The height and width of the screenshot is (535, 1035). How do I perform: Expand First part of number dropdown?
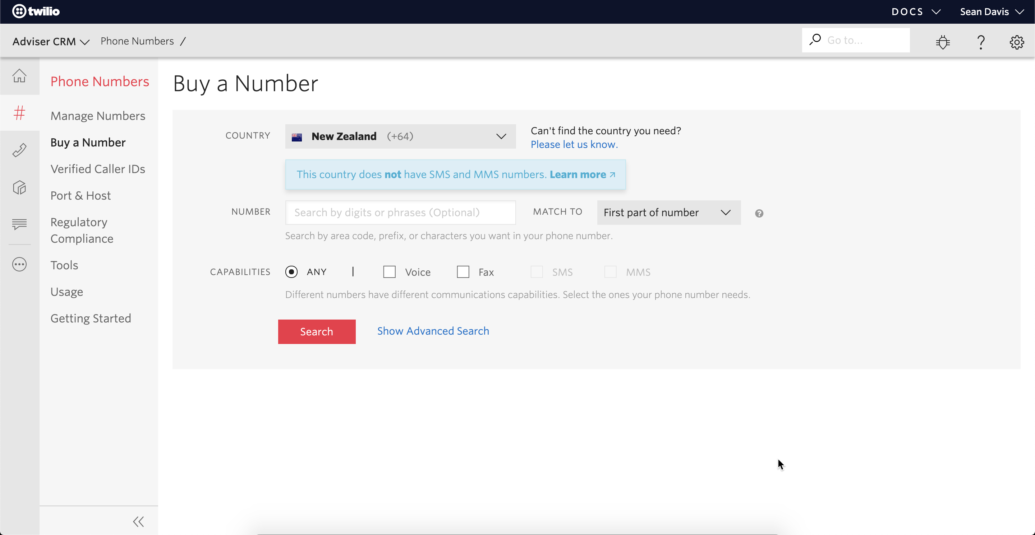tap(668, 212)
